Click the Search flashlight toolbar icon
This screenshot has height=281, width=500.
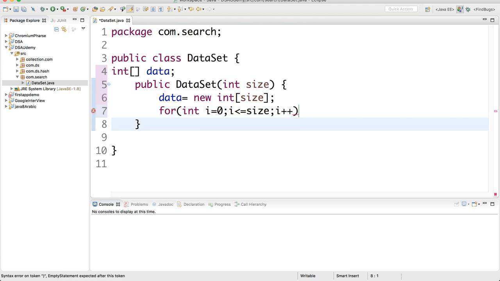111,9
